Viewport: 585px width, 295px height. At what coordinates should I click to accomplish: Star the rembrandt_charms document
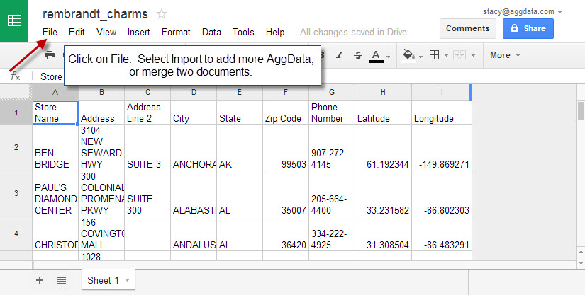click(x=162, y=15)
